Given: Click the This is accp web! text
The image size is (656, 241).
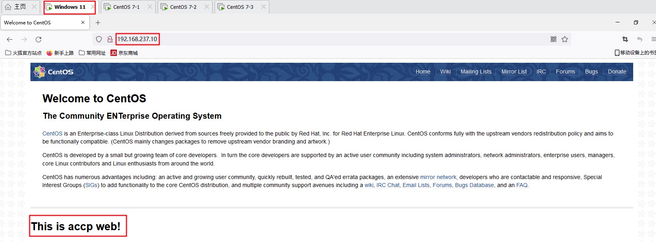Looking at the screenshot, I should click(x=76, y=226).
